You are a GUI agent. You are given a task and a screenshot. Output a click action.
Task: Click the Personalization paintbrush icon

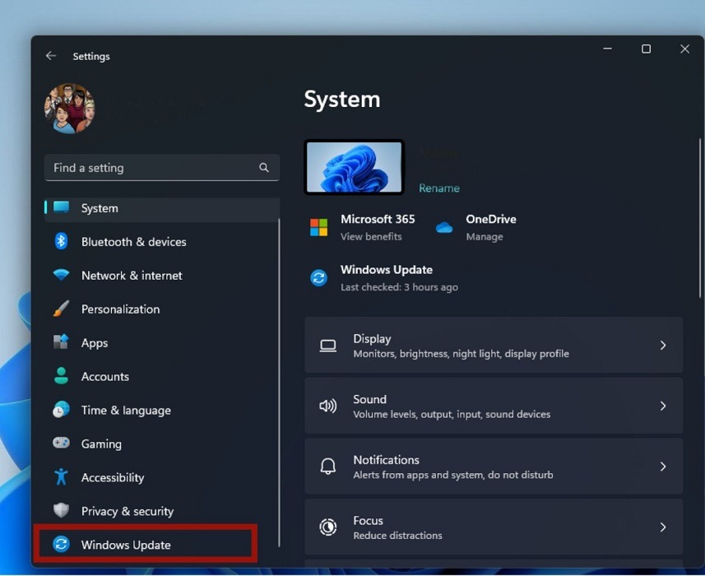[x=62, y=309]
